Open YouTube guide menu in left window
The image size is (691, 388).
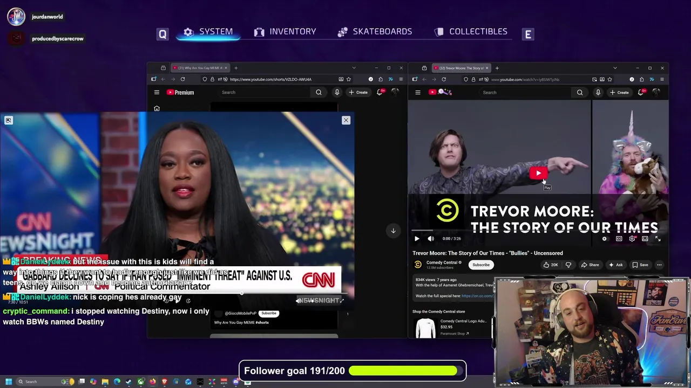157,92
